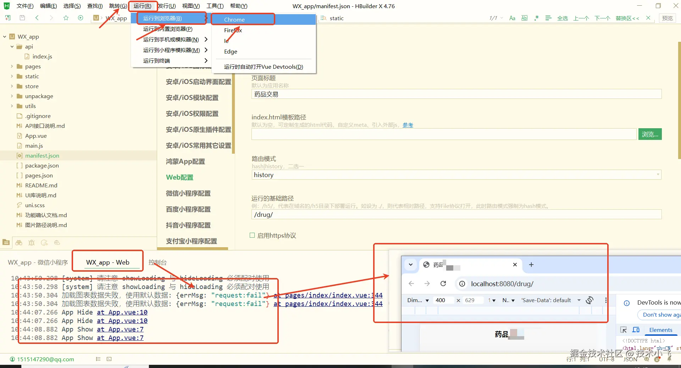Click the rotate device icon in DevTools

(589, 300)
